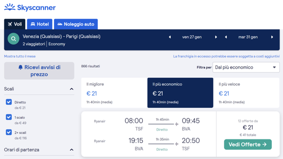Viewport: 283px width, 159px height.
Task: Collapse the Scali filter section
Action: [72, 89]
